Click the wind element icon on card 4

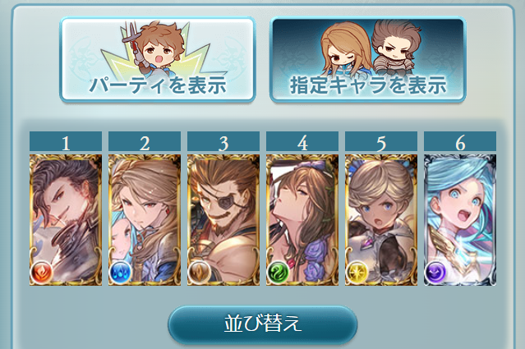click(279, 273)
